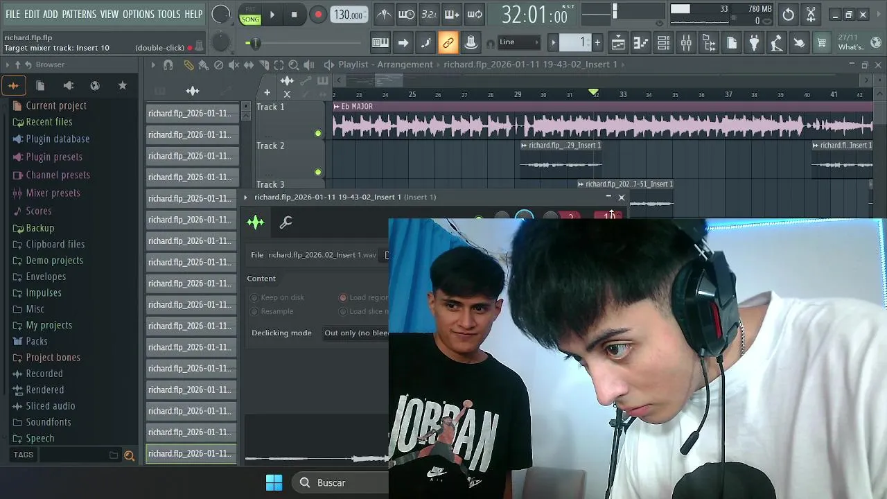Toggle the 3-2-1 countdown before recording icon
887x499 pixels.
(429, 15)
